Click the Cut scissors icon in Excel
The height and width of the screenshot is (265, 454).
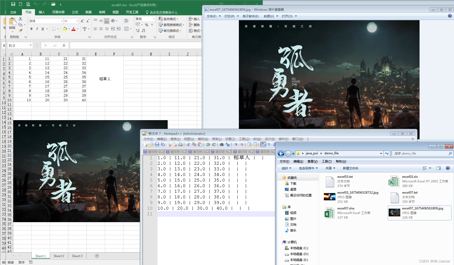tap(20, 19)
